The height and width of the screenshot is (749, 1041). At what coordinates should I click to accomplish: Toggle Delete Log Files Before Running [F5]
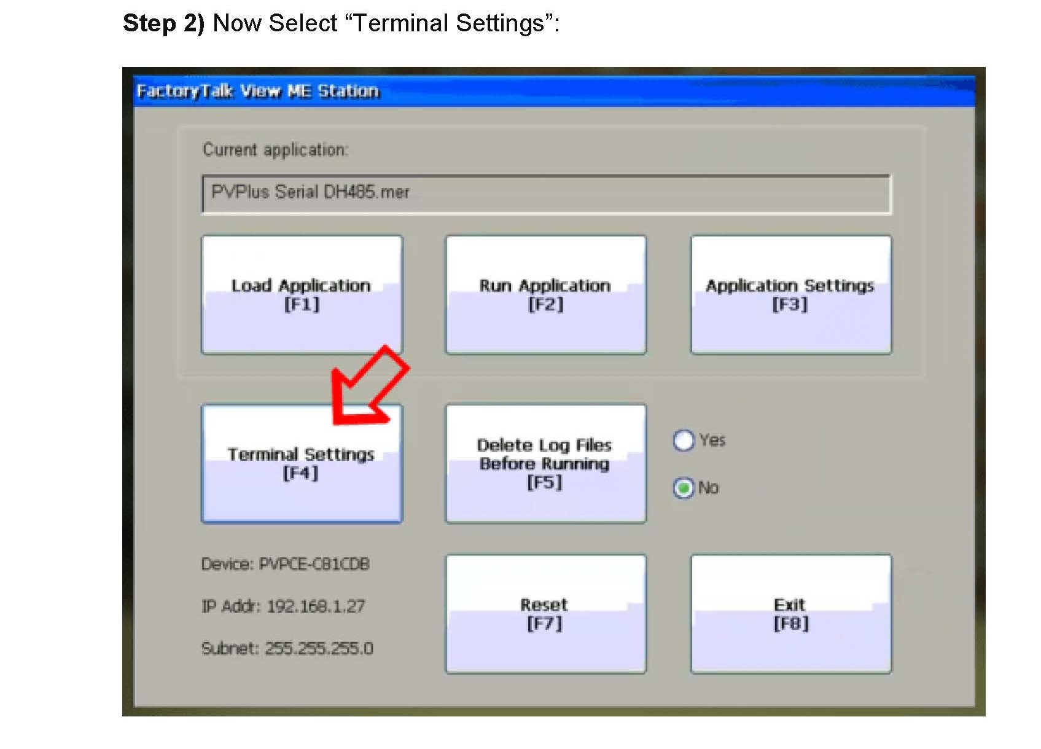tap(545, 464)
